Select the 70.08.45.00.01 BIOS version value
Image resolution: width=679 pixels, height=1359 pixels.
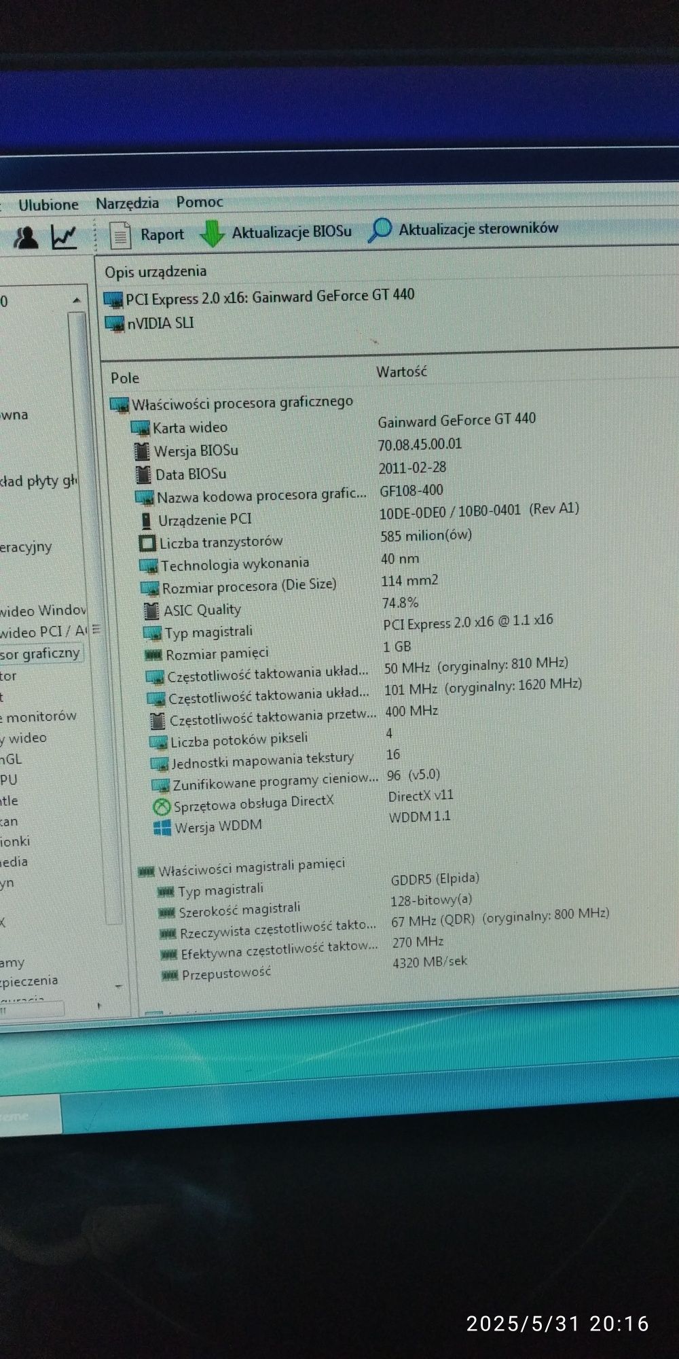pos(420,444)
